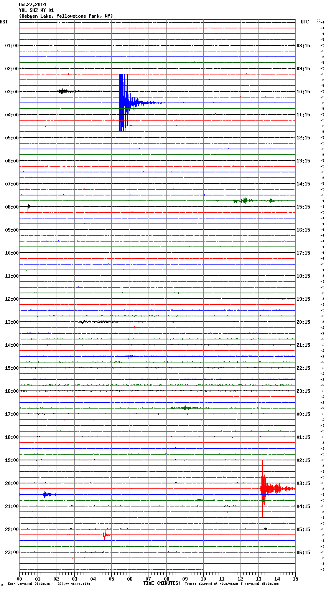
Task: Click the 19:15 UTC time label
Action: [303, 299]
